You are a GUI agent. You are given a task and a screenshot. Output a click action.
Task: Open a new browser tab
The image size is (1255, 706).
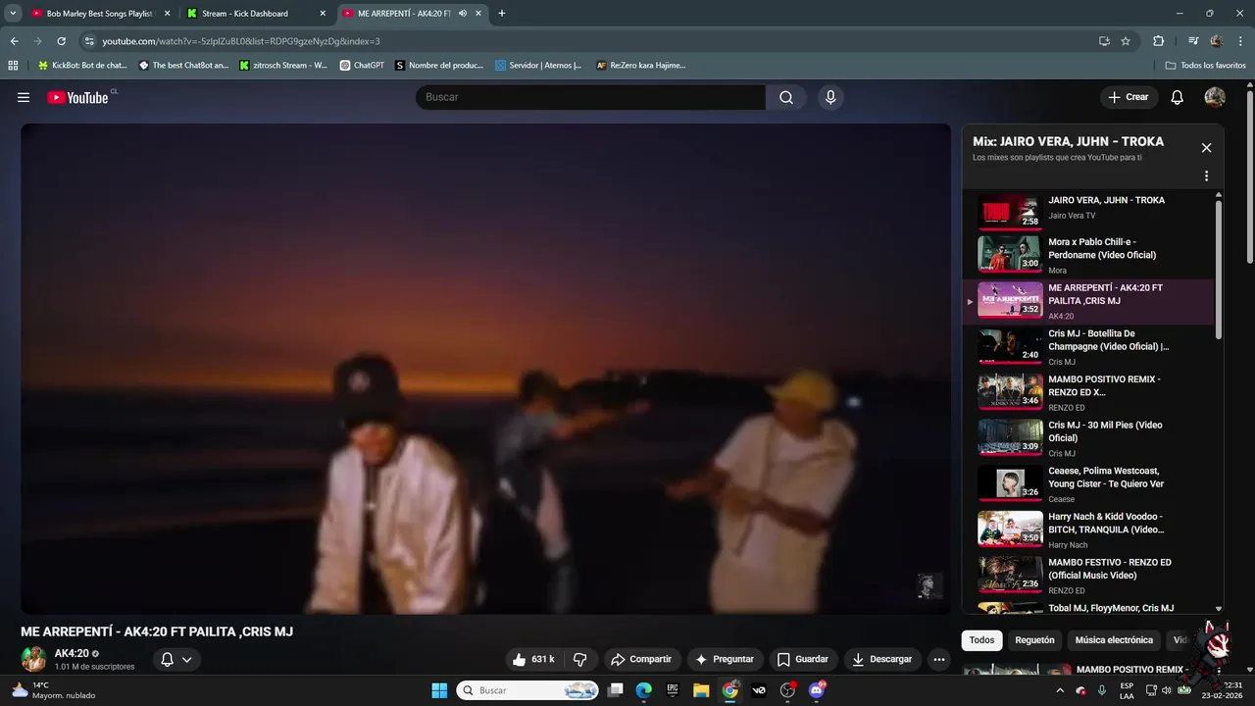502,14
